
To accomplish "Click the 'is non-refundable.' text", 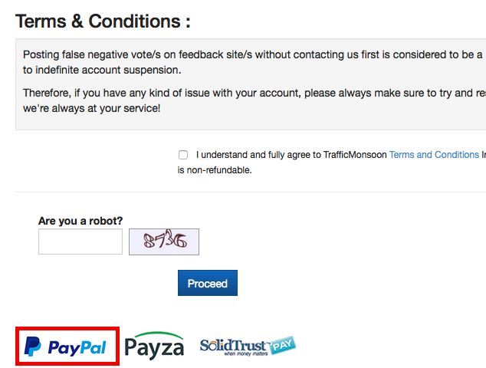I will 215,170.
